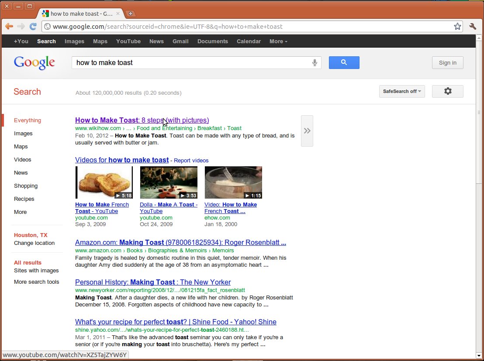484x361 pixels.
Task: Filter results by Recipes in sidebar
Action: (x=24, y=199)
